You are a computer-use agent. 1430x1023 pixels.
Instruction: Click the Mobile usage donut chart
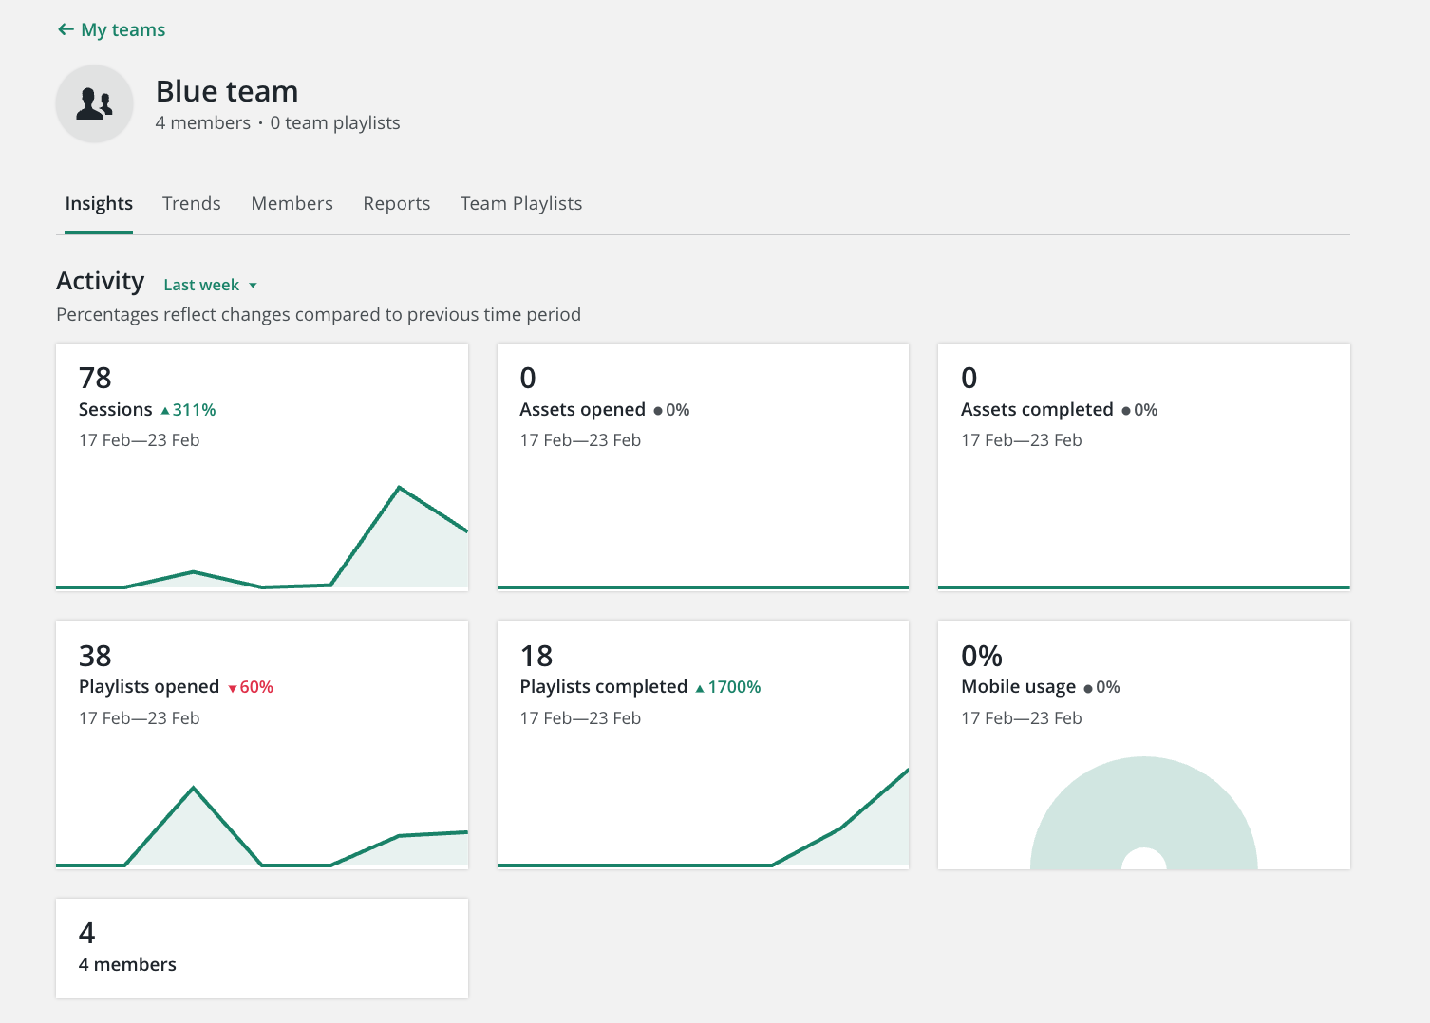[x=1143, y=813]
